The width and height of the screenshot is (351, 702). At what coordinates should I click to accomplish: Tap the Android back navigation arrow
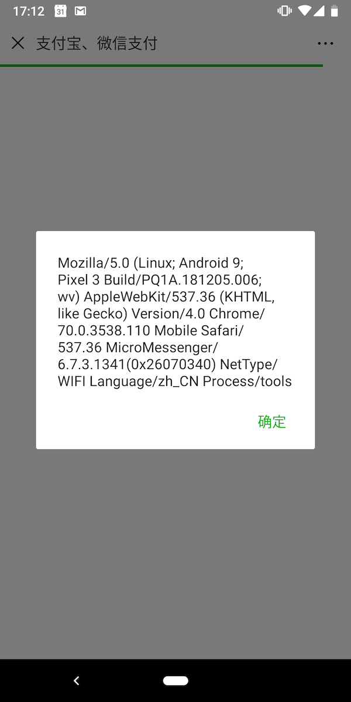77,680
